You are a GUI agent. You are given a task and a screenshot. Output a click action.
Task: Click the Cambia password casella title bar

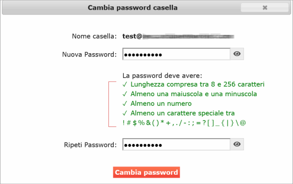[x=133, y=8]
